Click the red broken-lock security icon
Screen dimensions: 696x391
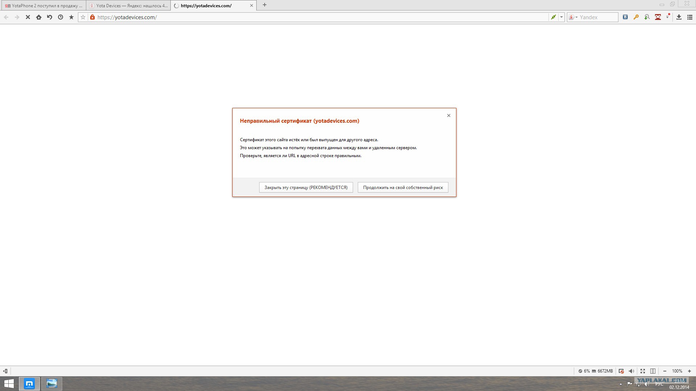click(92, 17)
